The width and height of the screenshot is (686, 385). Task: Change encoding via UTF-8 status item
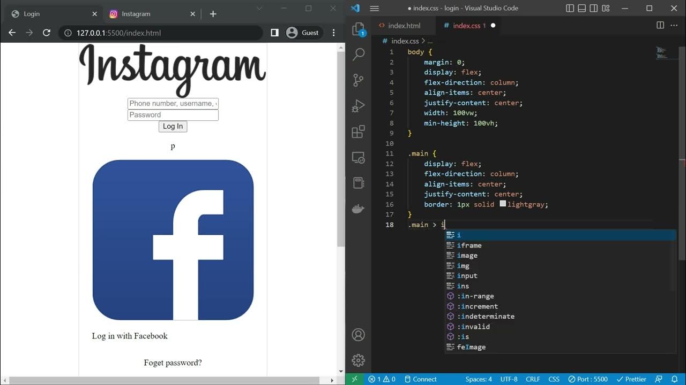pos(509,379)
